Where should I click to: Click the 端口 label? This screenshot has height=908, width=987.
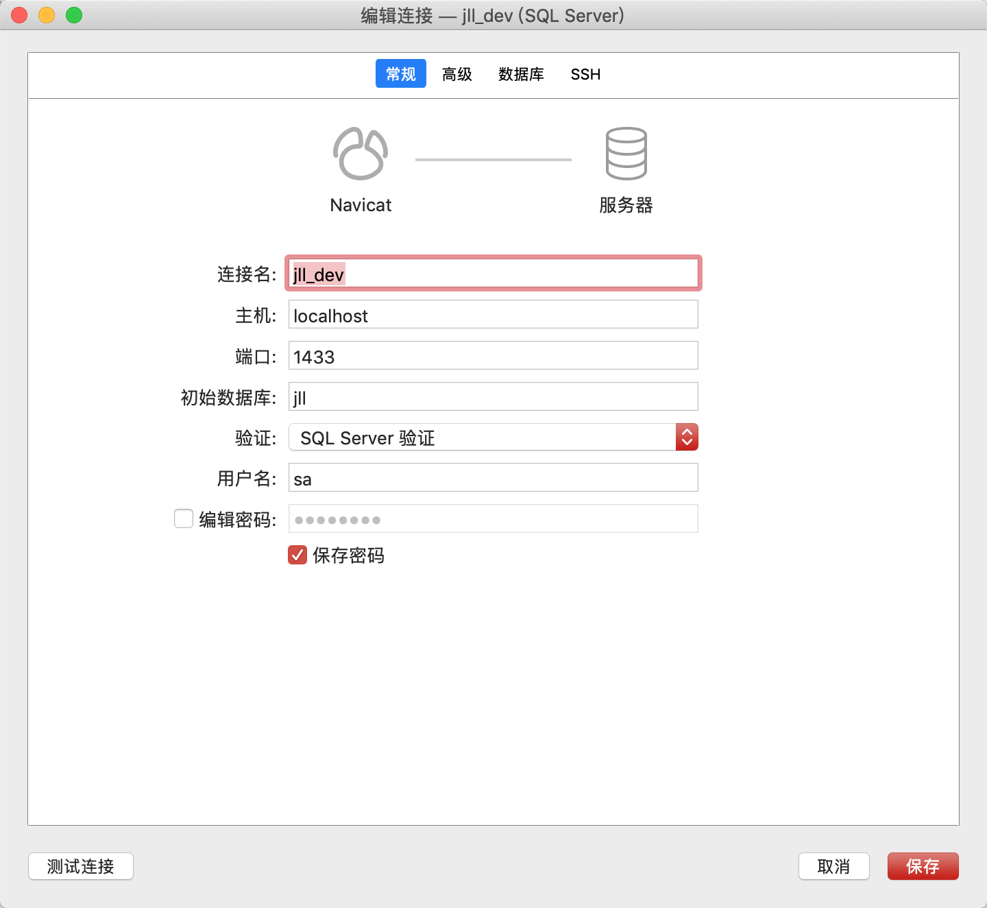[x=256, y=357]
